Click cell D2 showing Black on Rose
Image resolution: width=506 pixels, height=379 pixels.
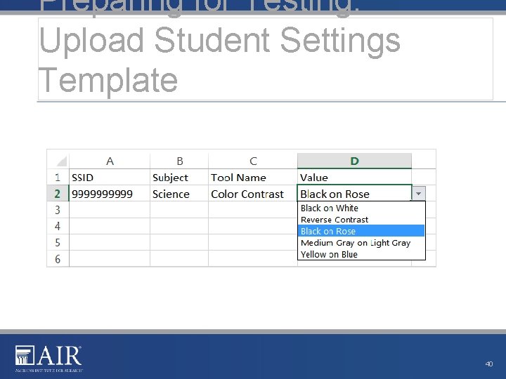pos(354,194)
